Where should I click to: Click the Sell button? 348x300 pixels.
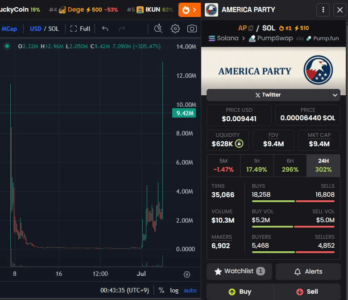point(307,292)
